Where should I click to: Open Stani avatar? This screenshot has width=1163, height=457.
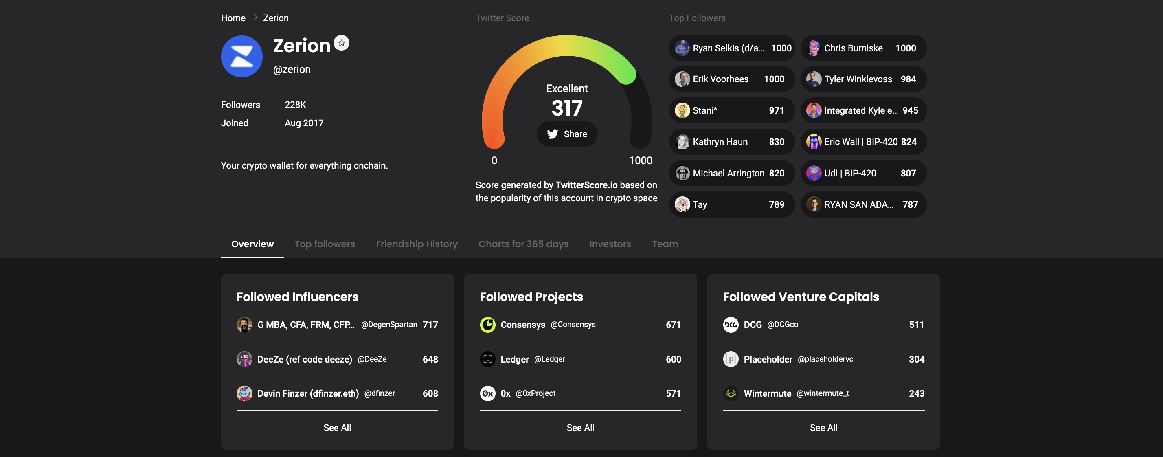tap(682, 110)
